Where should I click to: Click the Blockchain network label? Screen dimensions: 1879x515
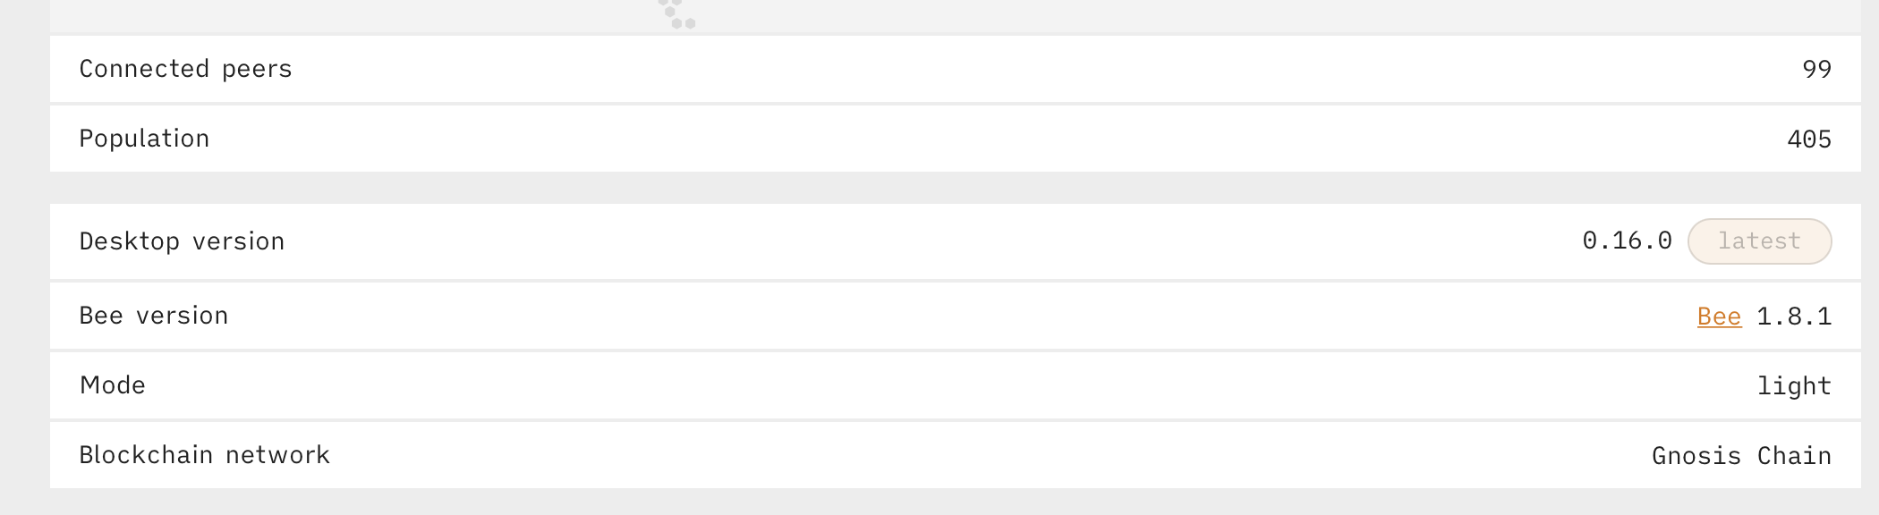[204, 455]
